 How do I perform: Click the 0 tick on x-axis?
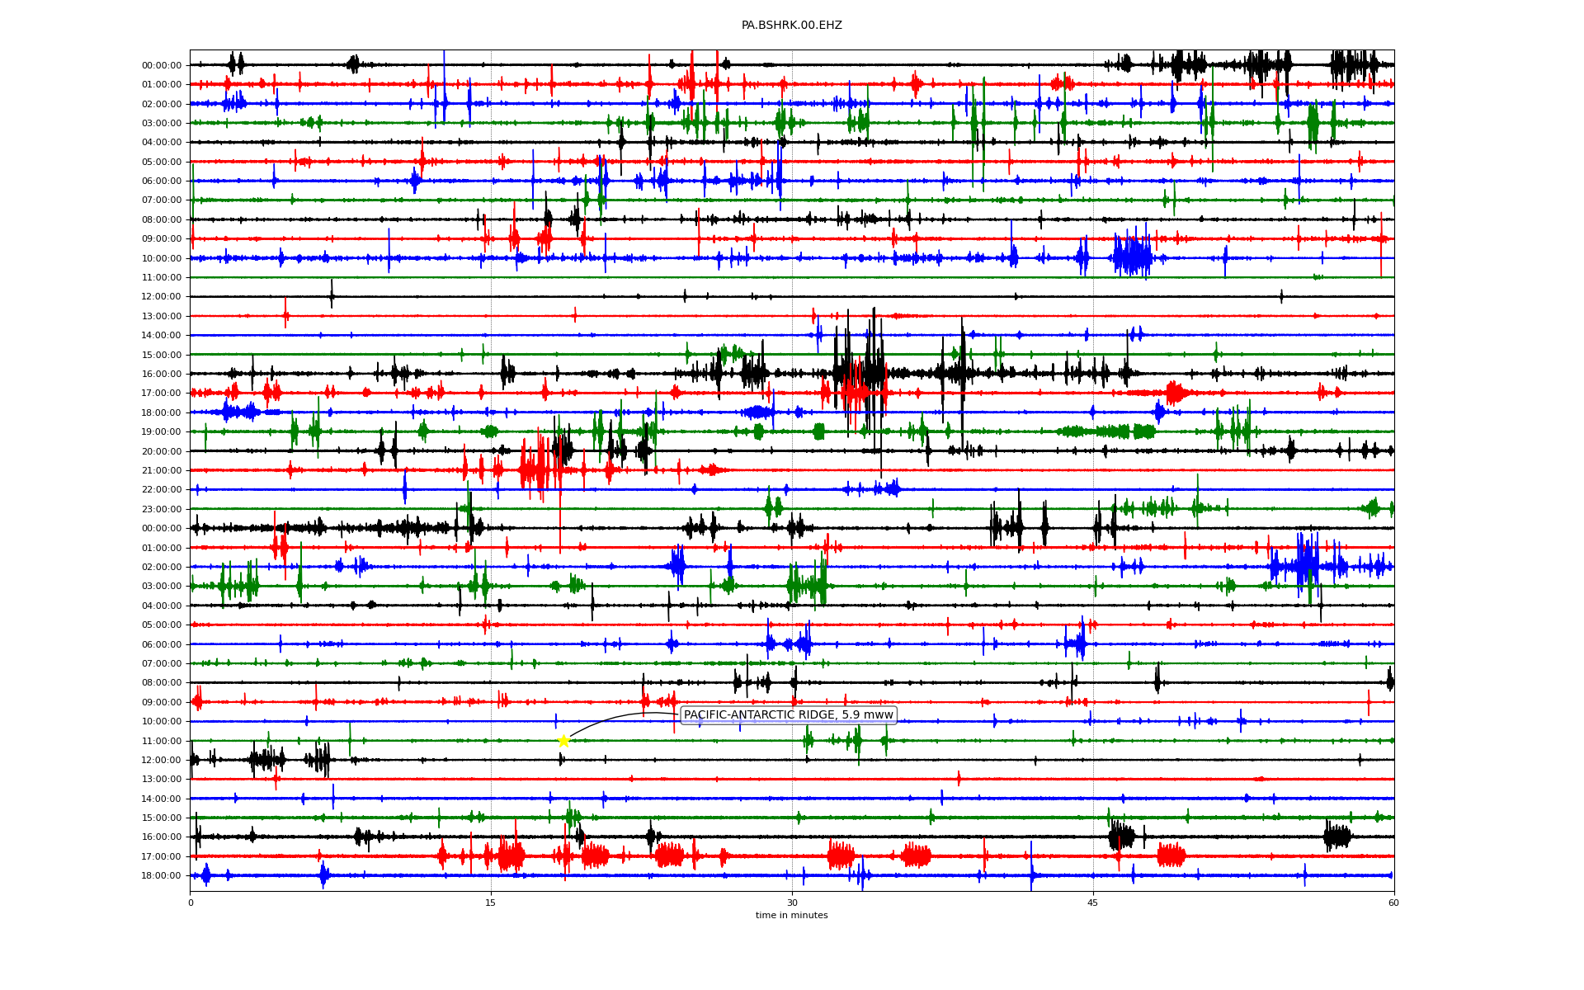pos(191,903)
